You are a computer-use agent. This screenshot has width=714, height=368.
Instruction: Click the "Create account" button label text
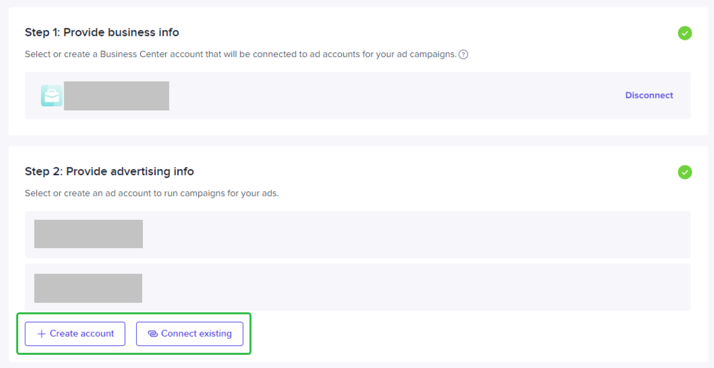click(82, 334)
